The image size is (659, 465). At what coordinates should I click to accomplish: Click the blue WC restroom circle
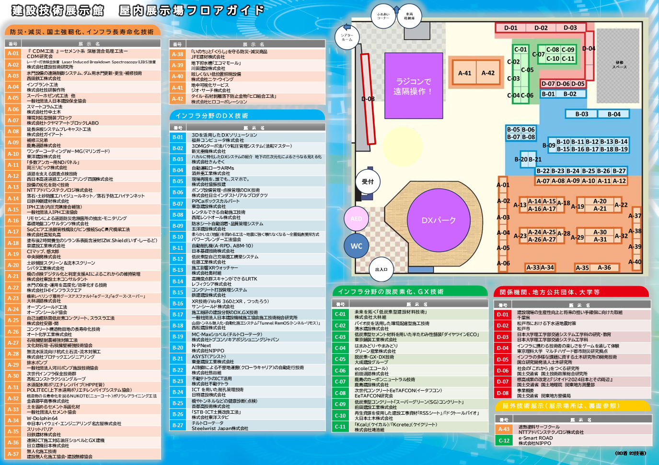(x=356, y=246)
